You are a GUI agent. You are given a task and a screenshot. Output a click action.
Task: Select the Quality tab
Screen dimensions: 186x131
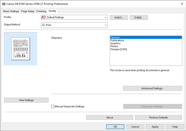52,11
